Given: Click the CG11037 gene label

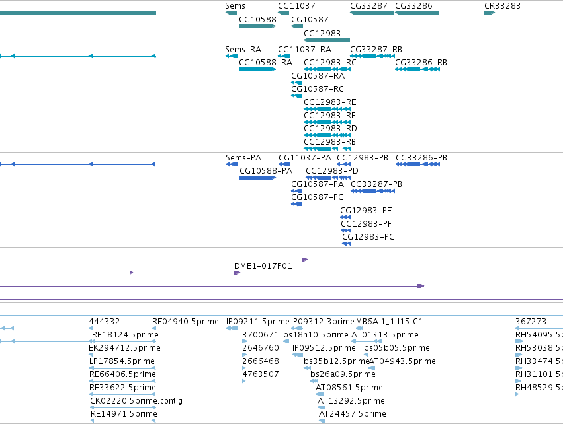Looking at the screenshot, I should [296, 6].
